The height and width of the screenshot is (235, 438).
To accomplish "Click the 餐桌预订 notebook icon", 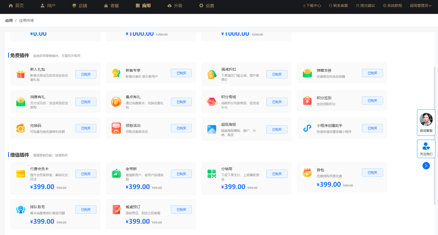I will pos(116,210).
